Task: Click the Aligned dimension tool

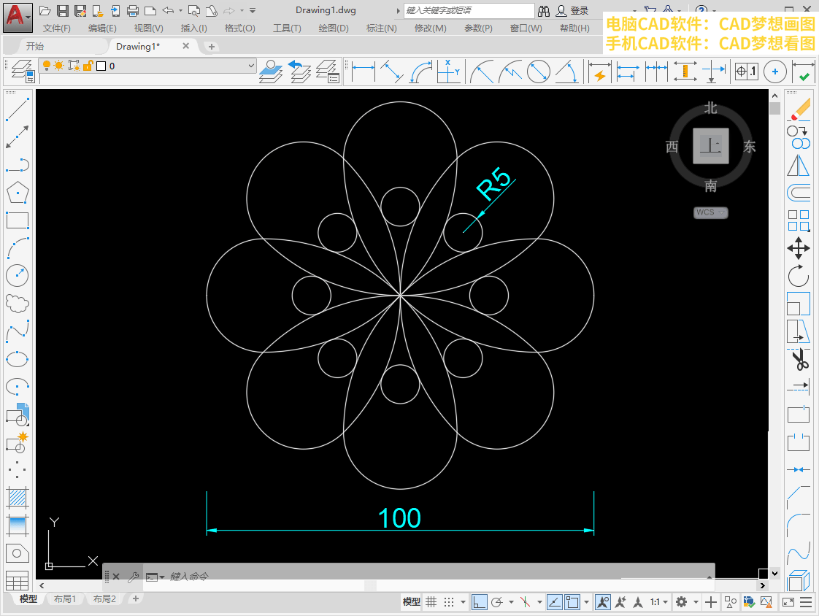Action: pyautogui.click(x=391, y=72)
